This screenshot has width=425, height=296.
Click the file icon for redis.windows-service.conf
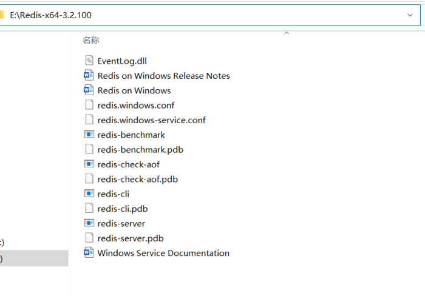click(89, 119)
